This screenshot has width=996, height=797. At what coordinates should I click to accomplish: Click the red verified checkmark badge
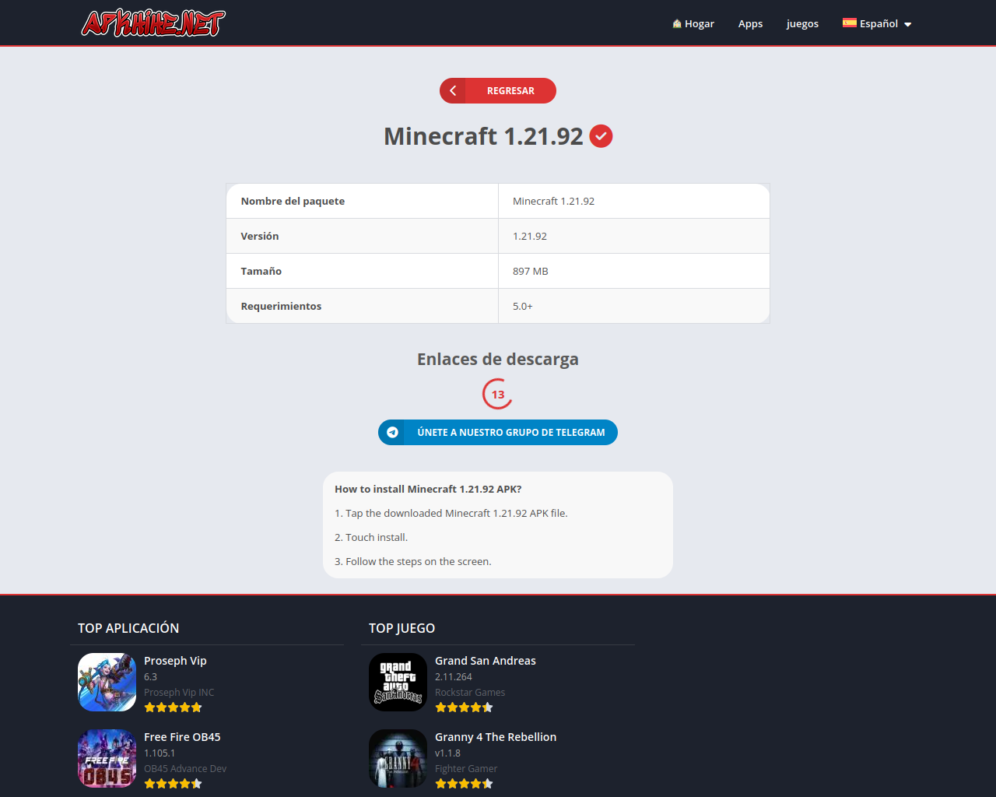tap(601, 136)
